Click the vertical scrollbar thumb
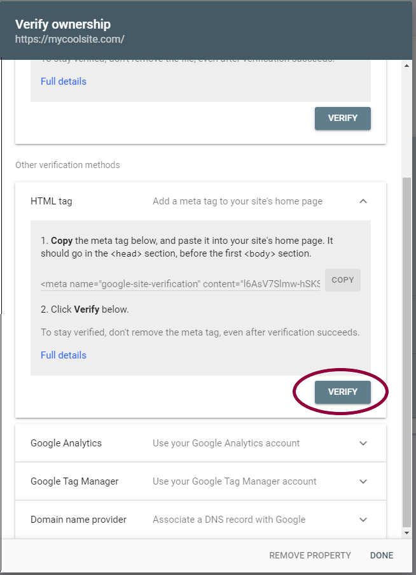The image size is (416, 575). click(x=406, y=352)
